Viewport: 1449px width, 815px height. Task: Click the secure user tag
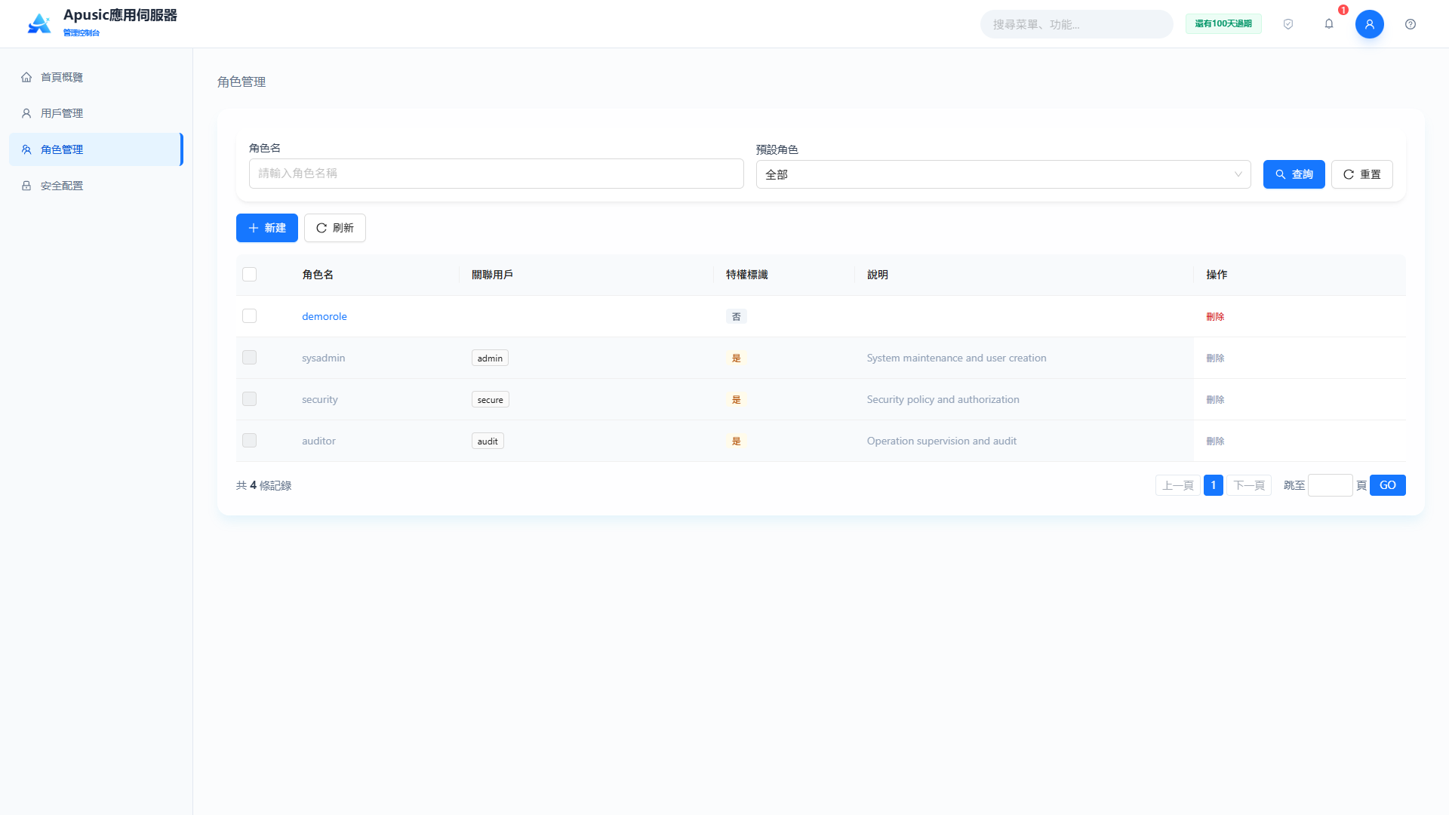491,399
